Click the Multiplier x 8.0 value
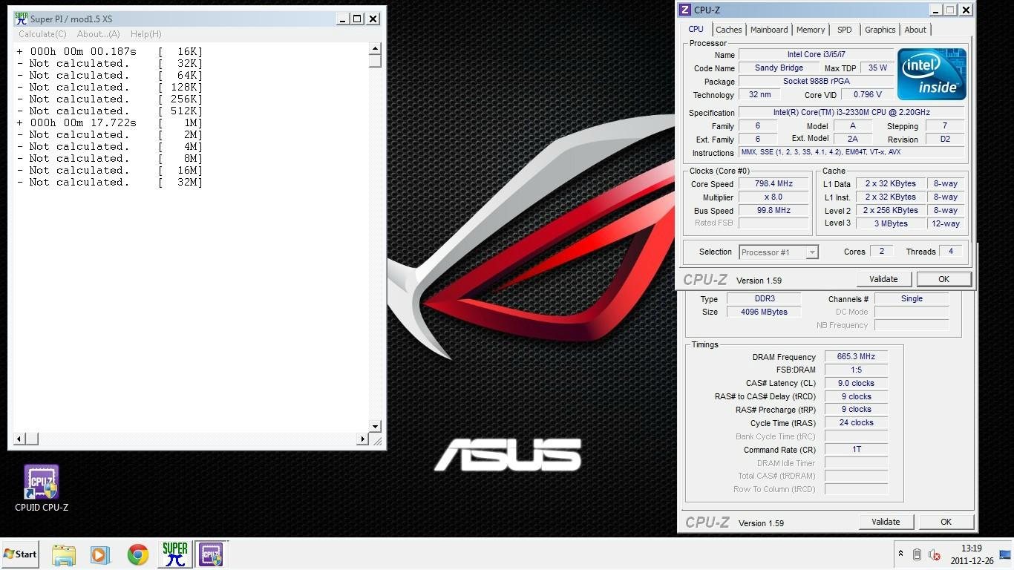The width and height of the screenshot is (1014, 570). [x=773, y=197]
